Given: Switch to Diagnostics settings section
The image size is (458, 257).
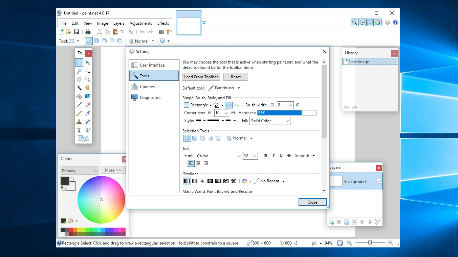Looking at the screenshot, I should point(154,98).
